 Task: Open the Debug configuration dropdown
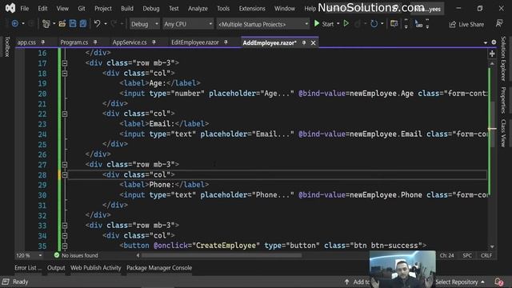pyautogui.click(x=144, y=24)
